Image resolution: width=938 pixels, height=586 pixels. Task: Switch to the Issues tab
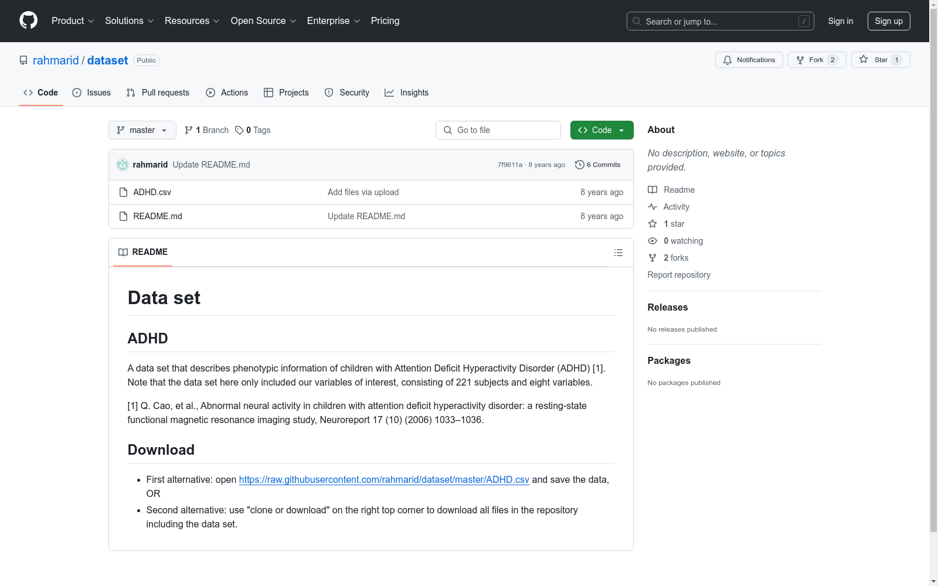[x=91, y=93]
